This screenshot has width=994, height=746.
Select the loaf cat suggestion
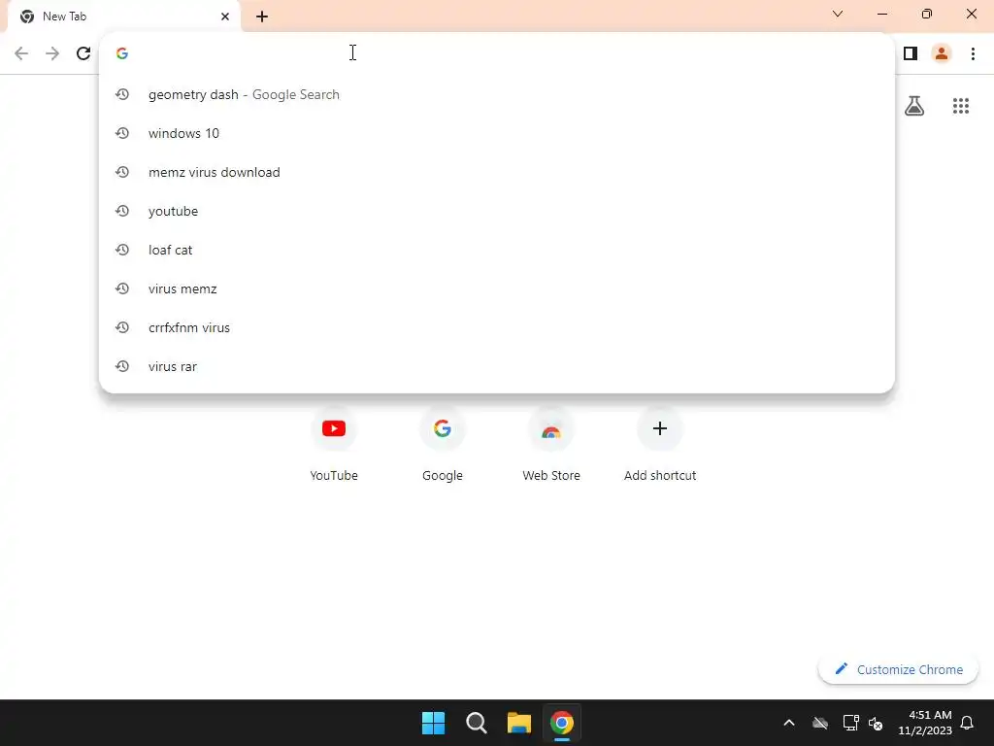pos(497,250)
